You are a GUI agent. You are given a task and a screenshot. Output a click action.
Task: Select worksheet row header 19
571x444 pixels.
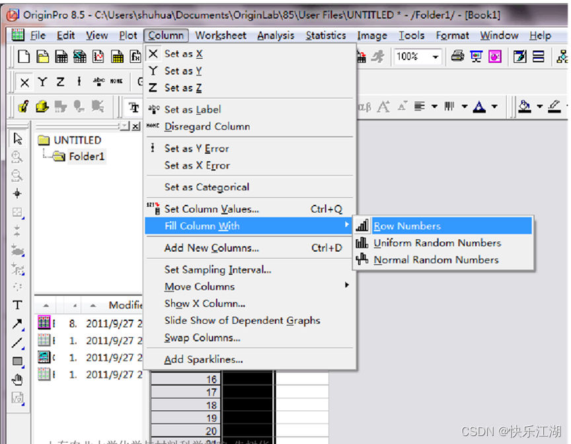click(x=186, y=418)
